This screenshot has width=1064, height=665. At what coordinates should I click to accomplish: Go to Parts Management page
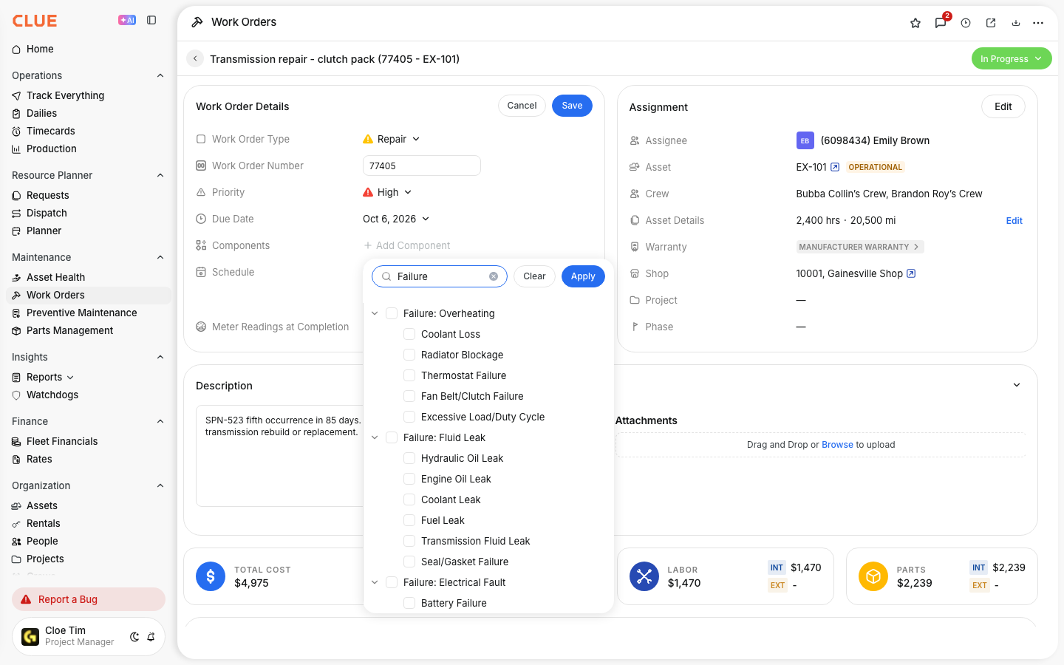(x=69, y=330)
